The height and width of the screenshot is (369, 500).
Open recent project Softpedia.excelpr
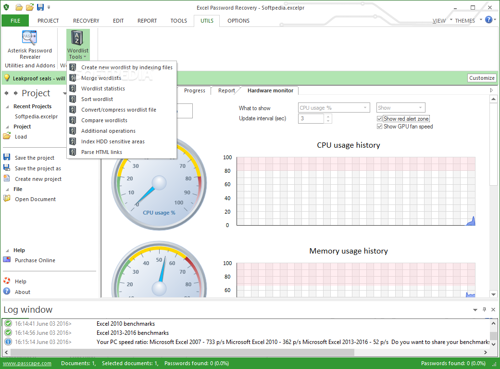37,116
